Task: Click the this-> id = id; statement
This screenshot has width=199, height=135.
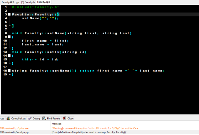Action: point(40,59)
